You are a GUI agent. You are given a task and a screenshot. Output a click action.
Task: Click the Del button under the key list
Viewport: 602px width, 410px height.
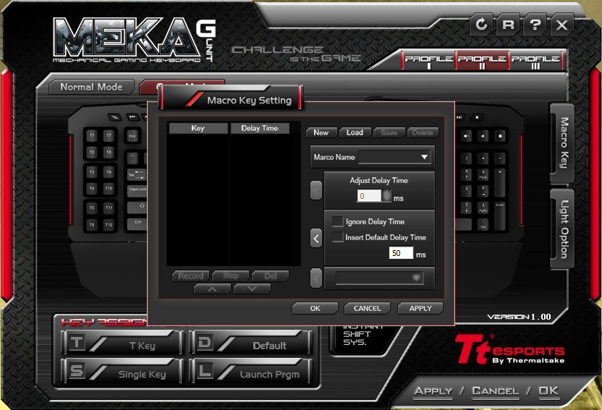pos(271,276)
